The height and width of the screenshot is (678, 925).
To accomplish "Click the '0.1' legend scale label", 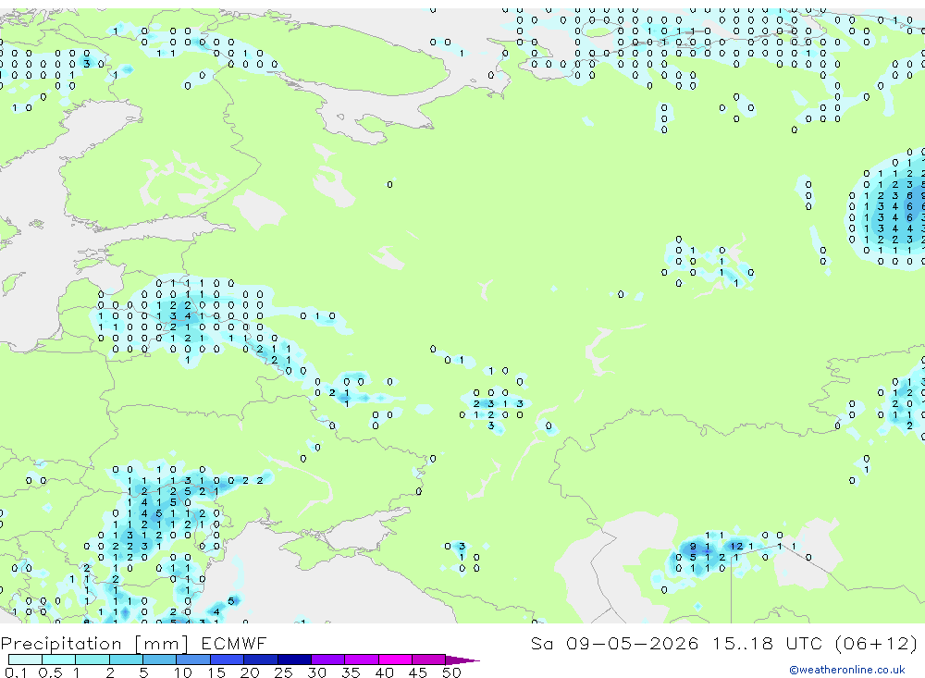I will coord(16,672).
